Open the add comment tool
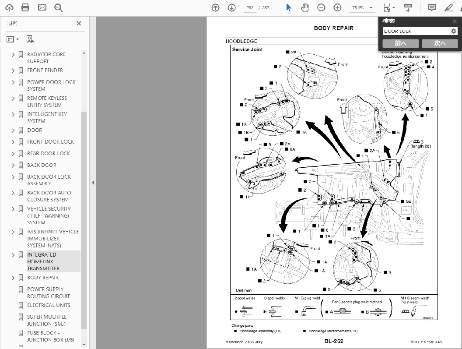The width and height of the screenshot is (462, 349). coord(432,8)
